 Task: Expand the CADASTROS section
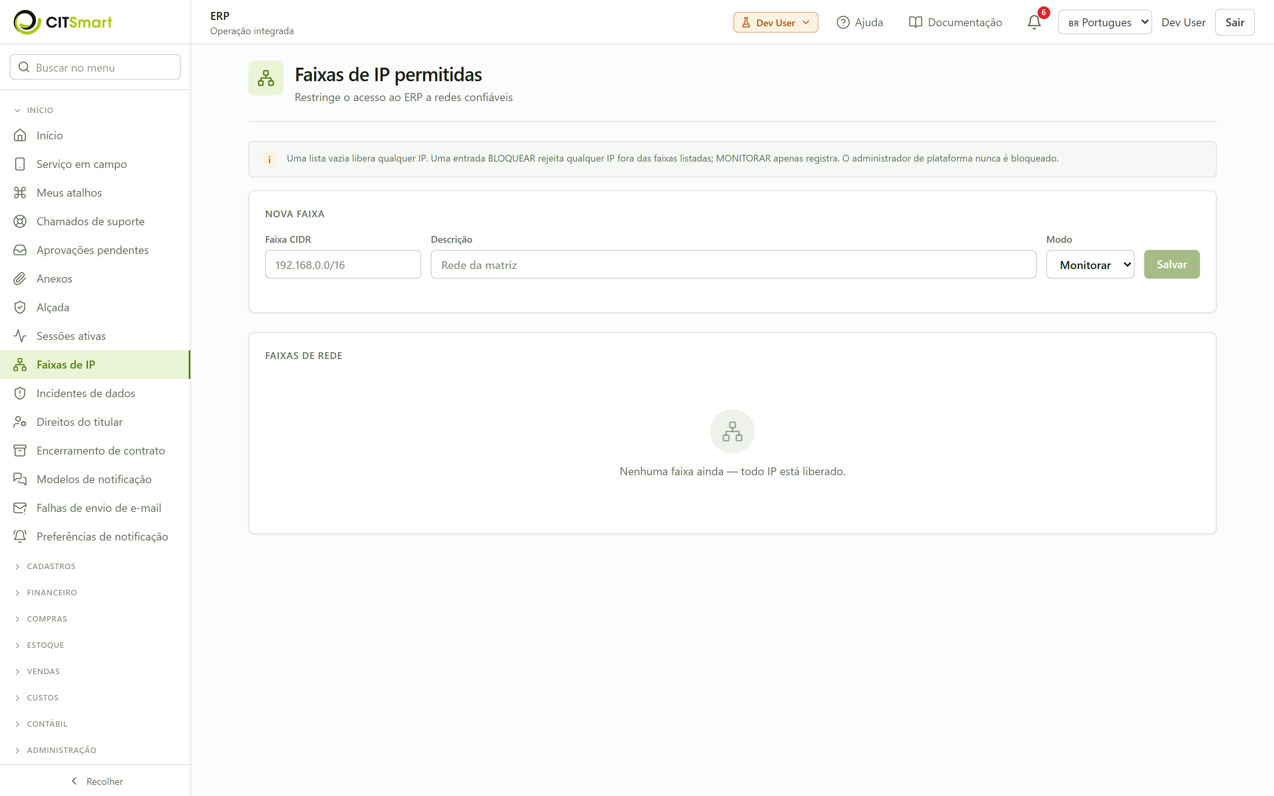pyautogui.click(x=45, y=566)
